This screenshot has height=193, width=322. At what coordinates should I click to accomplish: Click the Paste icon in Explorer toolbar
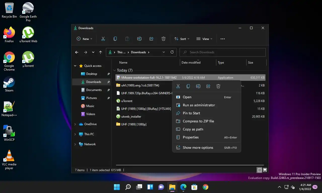[127, 39]
